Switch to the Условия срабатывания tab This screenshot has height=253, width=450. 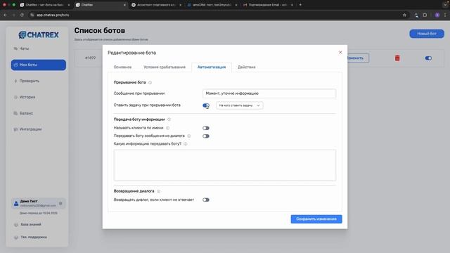click(165, 67)
